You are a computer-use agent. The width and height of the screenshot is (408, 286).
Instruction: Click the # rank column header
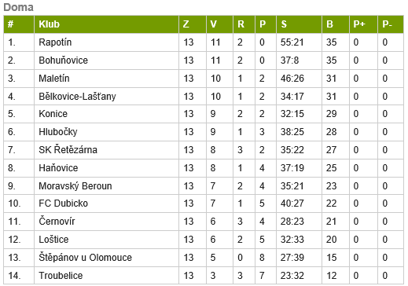10,24
